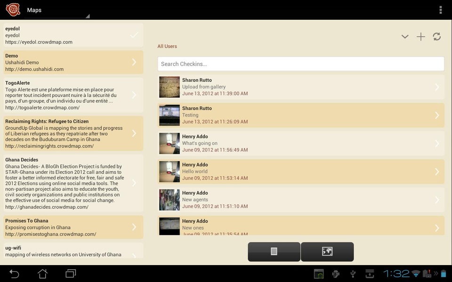Tap the Wi-Fi status icon
Viewport: 452px width, 282px height.
point(416,274)
